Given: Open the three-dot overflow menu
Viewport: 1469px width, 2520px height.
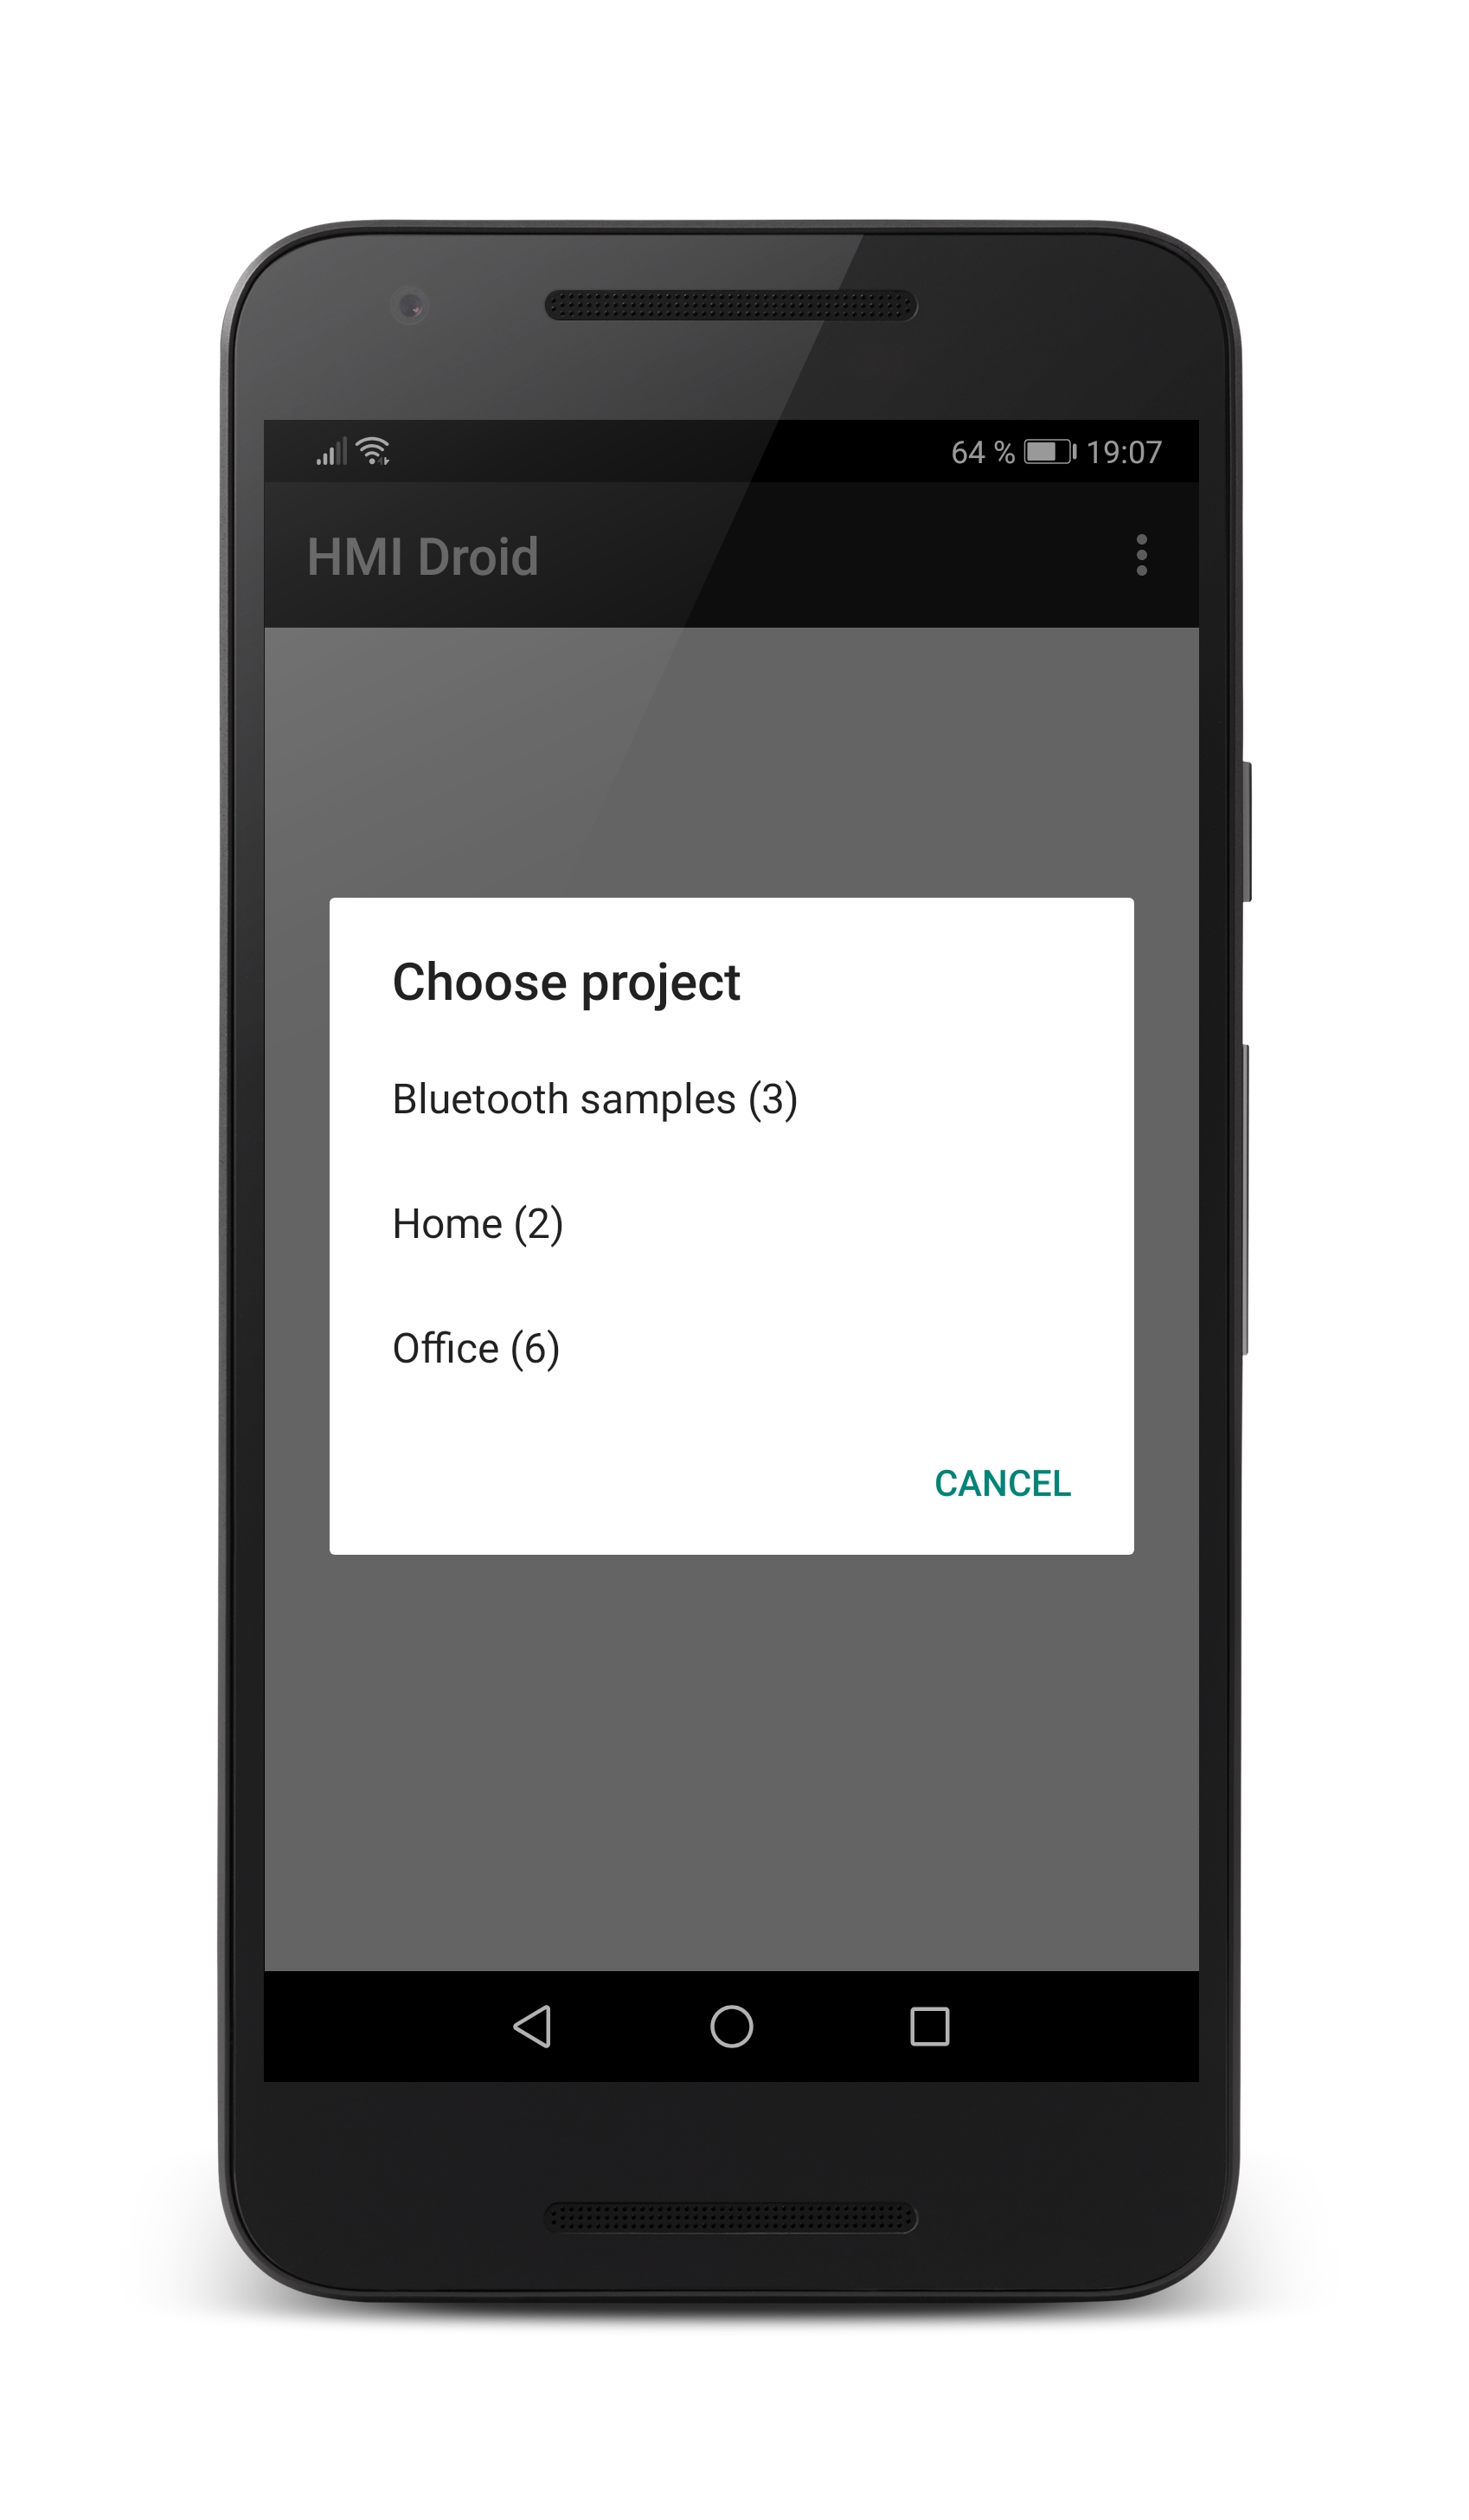Looking at the screenshot, I should pos(1141,555).
